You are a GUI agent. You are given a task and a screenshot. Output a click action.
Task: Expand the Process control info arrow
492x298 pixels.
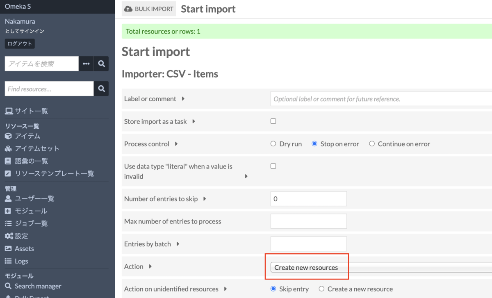point(176,144)
